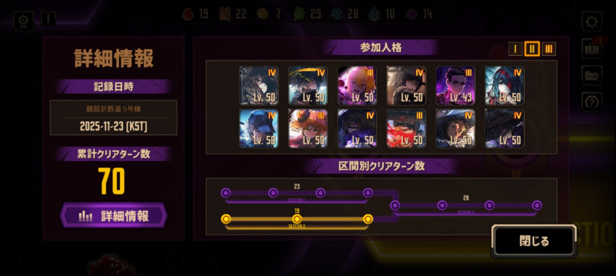Click the 詳細情報 button with bar chart
616x276 pixels.
point(114,215)
